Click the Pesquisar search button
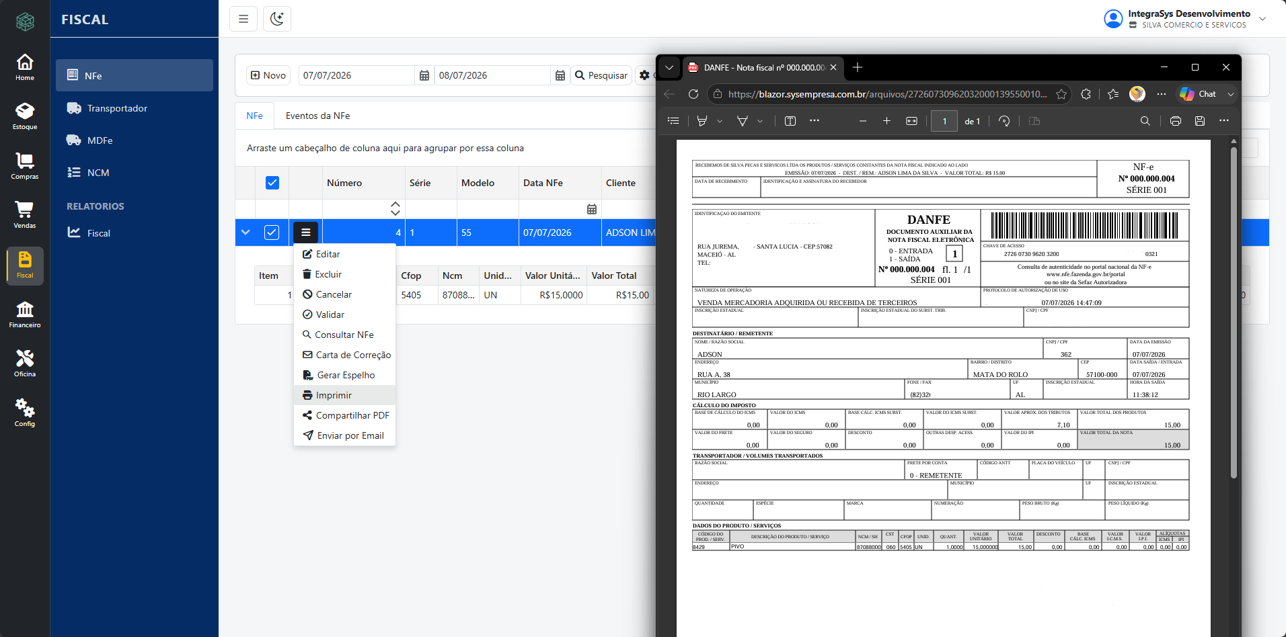The image size is (1286, 637). tap(601, 75)
